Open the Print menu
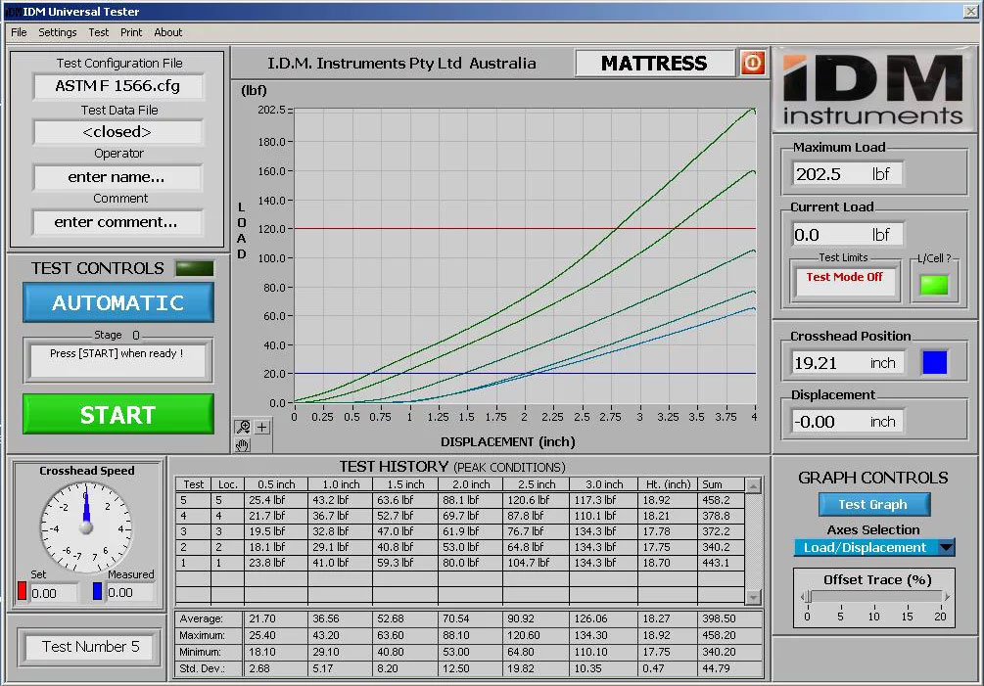Screen dimensions: 984x686 pos(131,32)
